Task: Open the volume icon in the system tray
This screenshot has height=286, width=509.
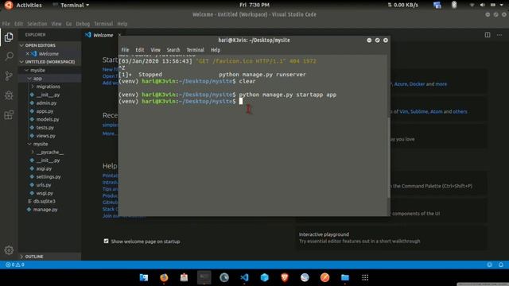Action: point(483,5)
